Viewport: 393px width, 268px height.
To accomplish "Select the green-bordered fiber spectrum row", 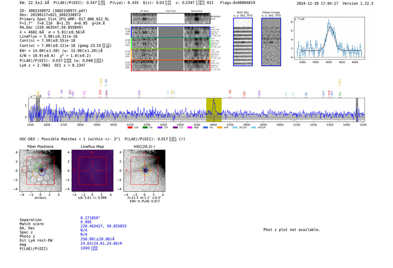I will 170,43.
